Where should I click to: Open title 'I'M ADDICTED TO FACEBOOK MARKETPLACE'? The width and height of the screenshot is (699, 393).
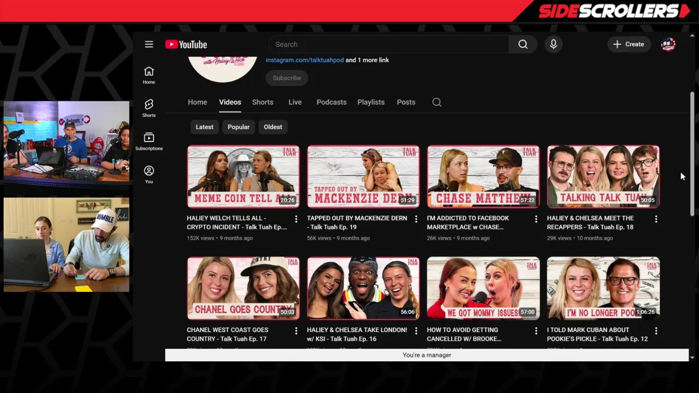(468, 223)
